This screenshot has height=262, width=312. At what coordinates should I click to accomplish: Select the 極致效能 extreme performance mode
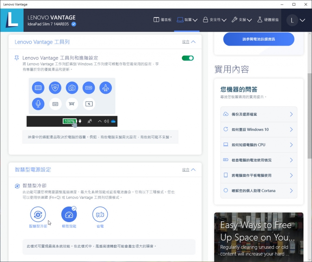pyautogui.click(x=69, y=214)
